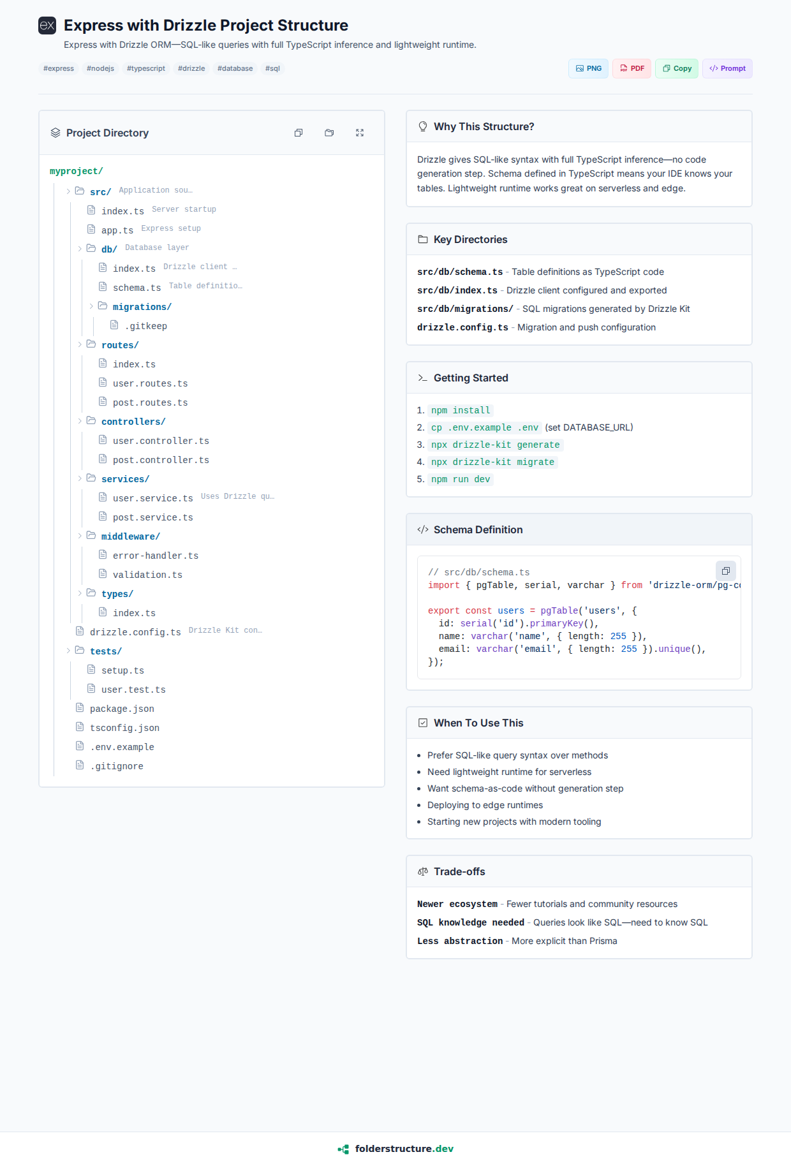This screenshot has width=791, height=1166.
Task: Click the Express logo icon beside title
Action: coord(47,26)
